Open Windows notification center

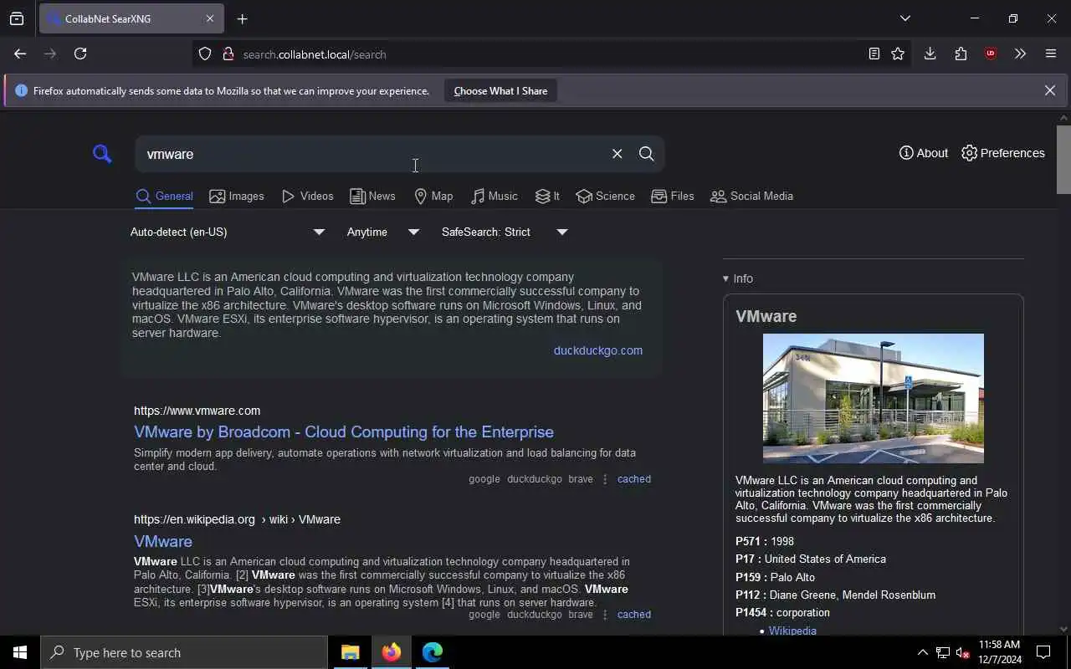(1043, 652)
